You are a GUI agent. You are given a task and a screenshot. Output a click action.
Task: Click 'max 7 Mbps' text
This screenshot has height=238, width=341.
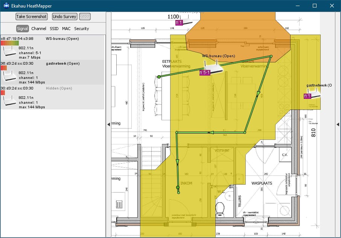(30, 58)
